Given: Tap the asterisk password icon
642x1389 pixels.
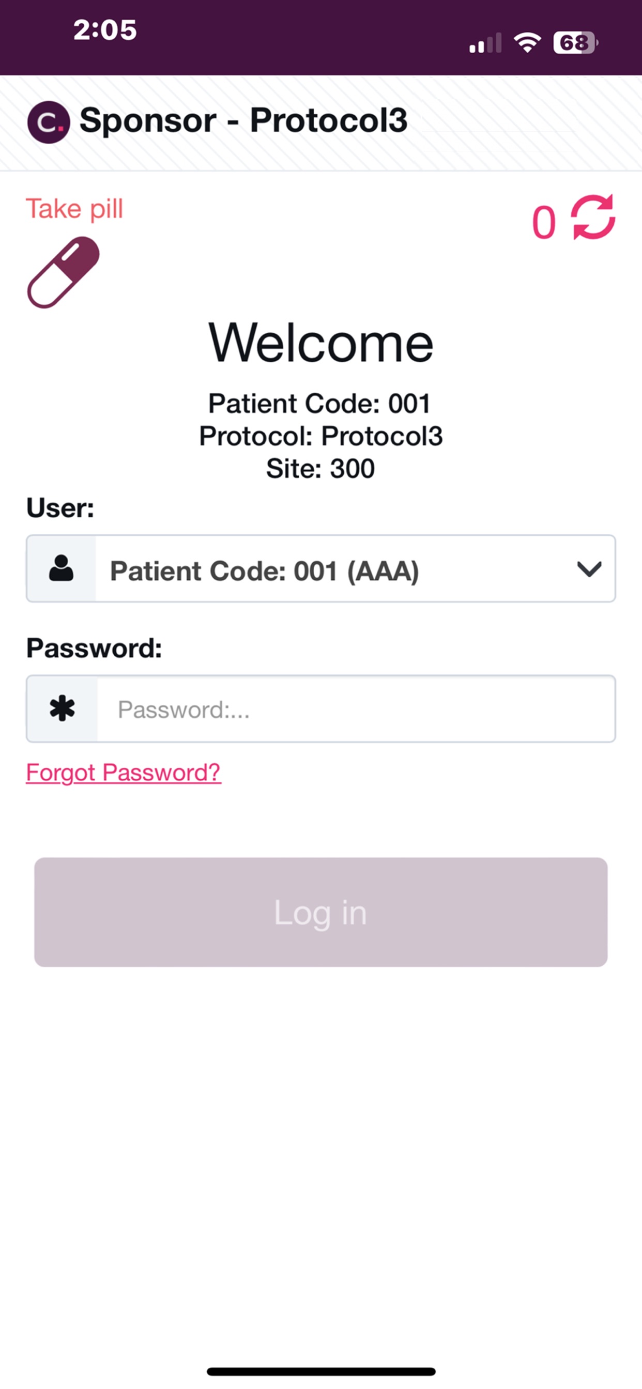Looking at the screenshot, I should 62,708.
